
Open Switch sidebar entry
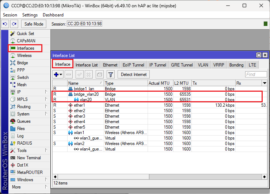(23, 77)
